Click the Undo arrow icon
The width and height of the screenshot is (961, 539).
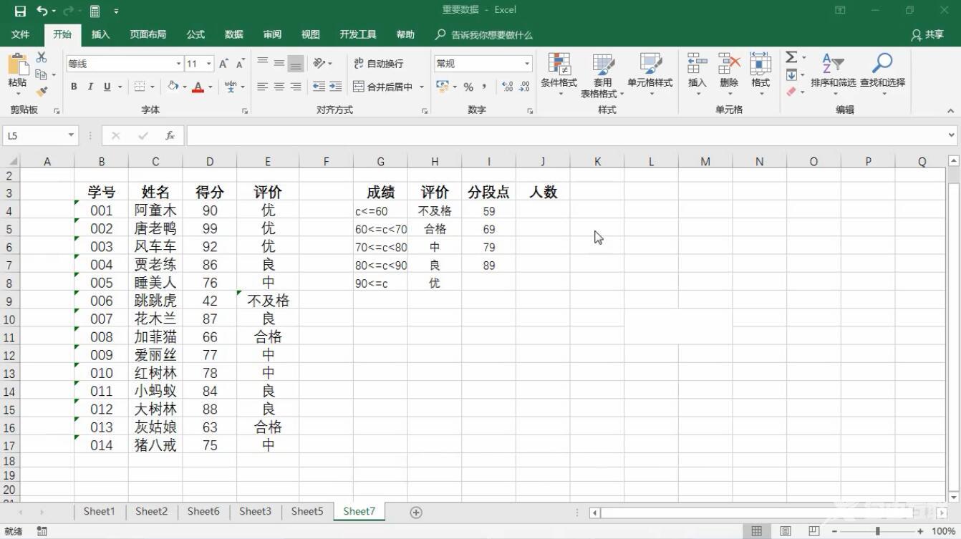pyautogui.click(x=42, y=11)
